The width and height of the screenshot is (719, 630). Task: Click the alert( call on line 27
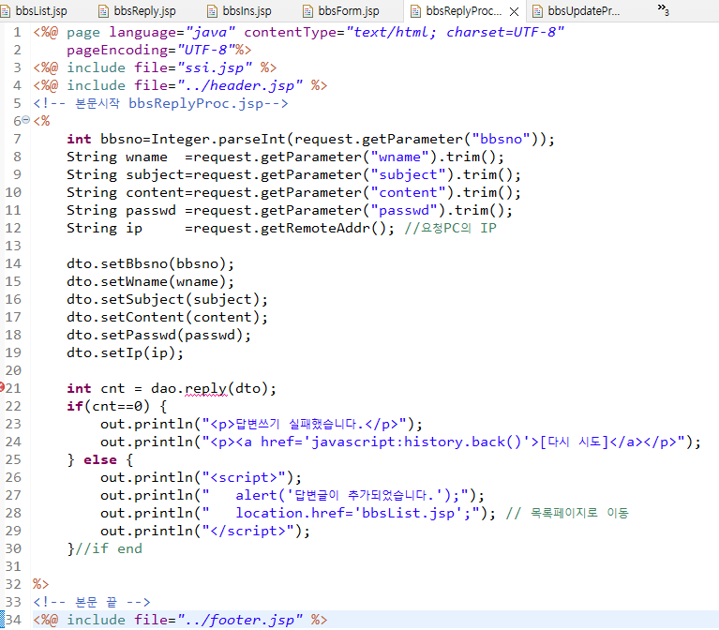pyautogui.click(x=261, y=495)
